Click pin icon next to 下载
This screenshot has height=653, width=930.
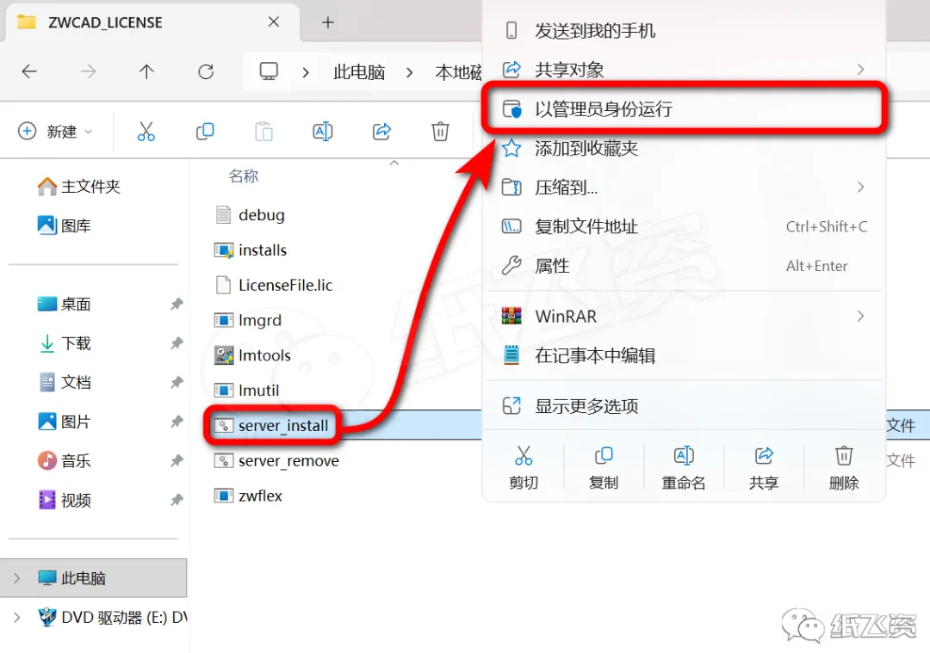pos(177,343)
